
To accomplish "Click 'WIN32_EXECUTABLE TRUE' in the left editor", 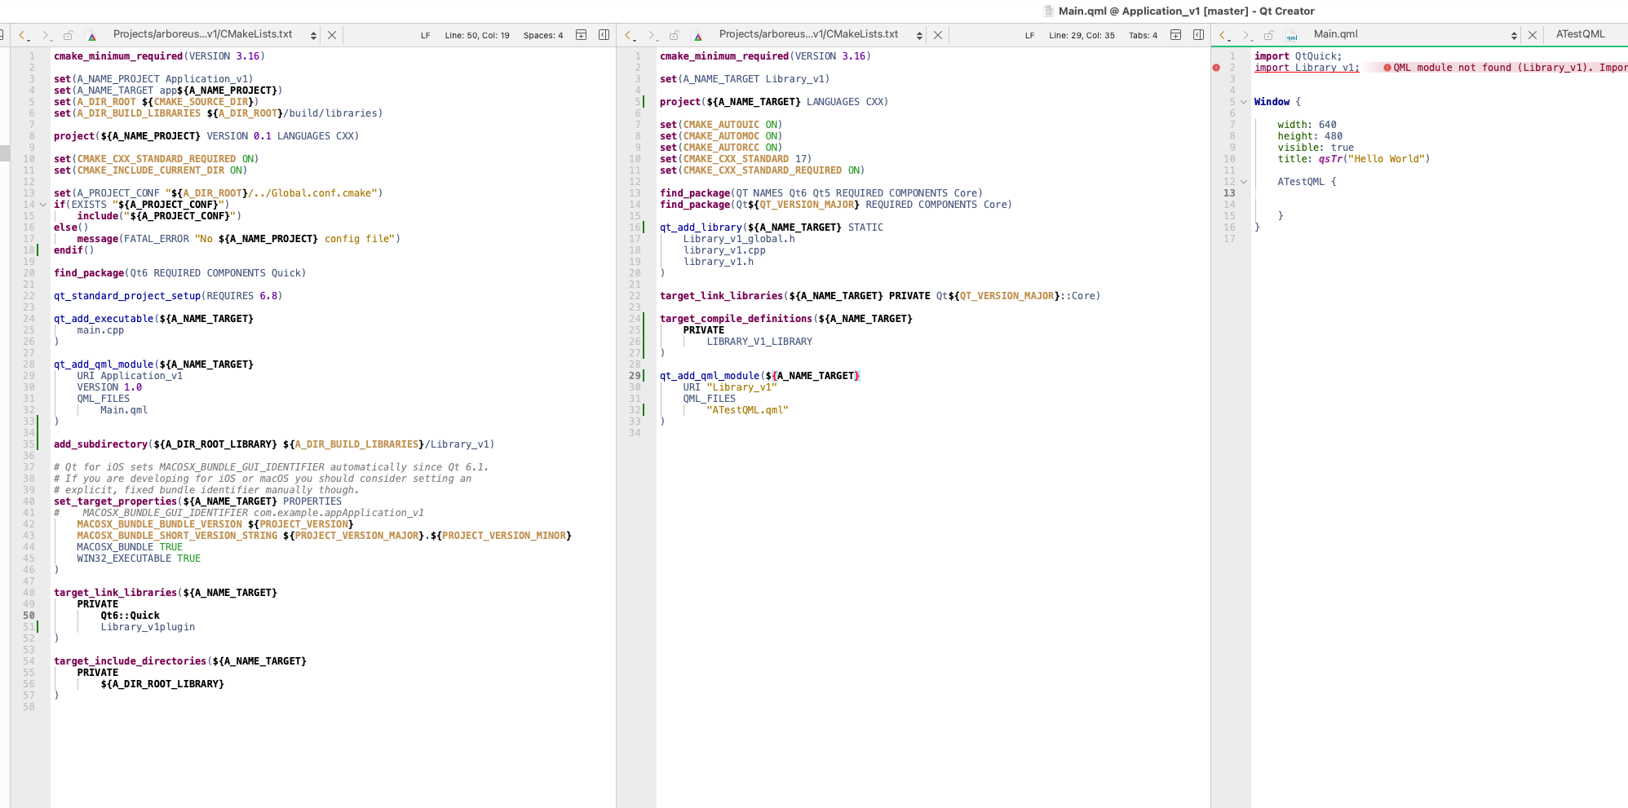I will [x=139, y=559].
